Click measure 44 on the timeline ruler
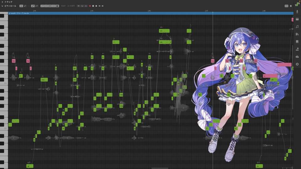The height and width of the screenshot is (169, 301). click(35, 11)
